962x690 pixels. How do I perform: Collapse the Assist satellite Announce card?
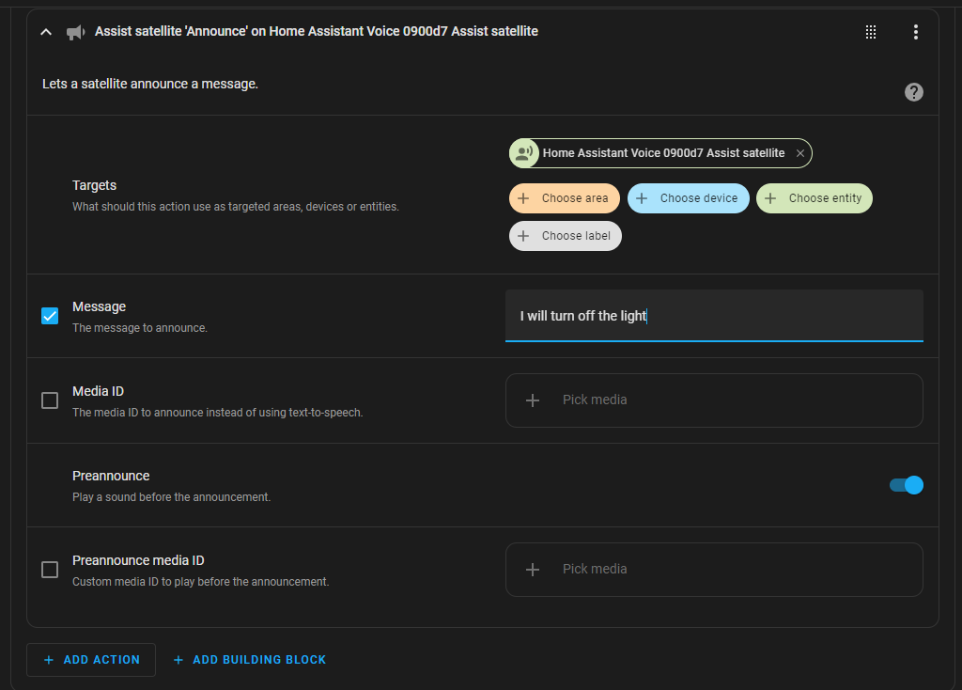point(45,31)
